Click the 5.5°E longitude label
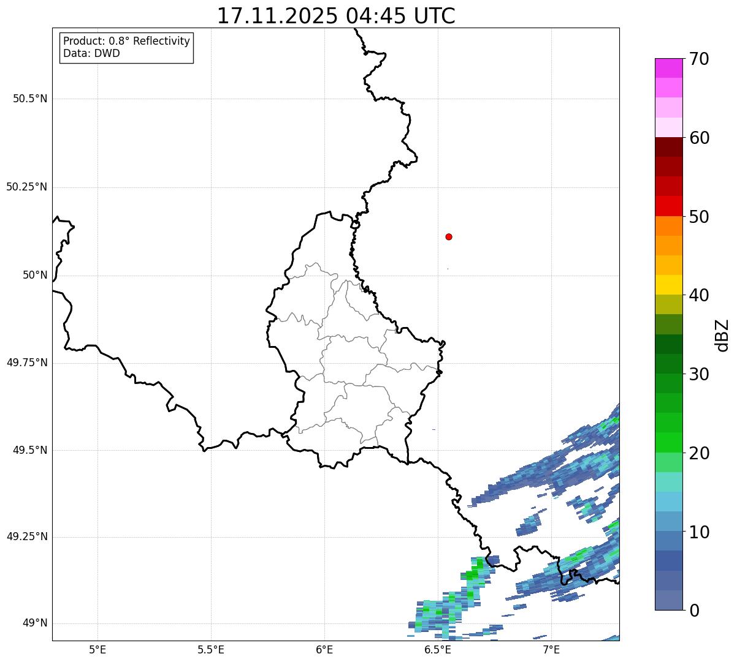 point(211,650)
